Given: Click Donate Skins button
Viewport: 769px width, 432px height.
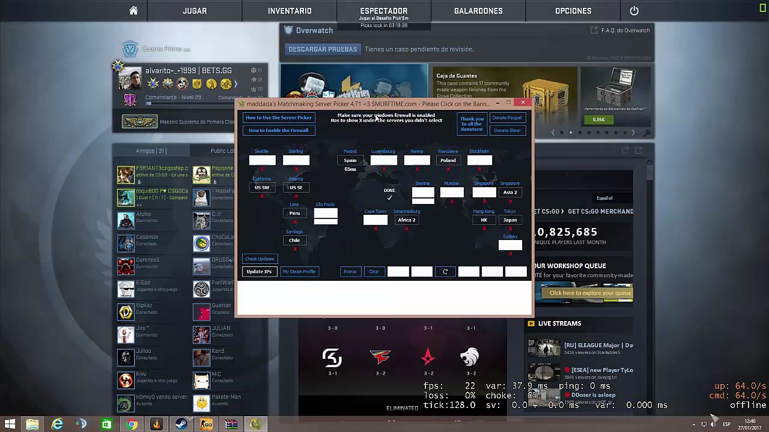Looking at the screenshot, I should coord(507,130).
